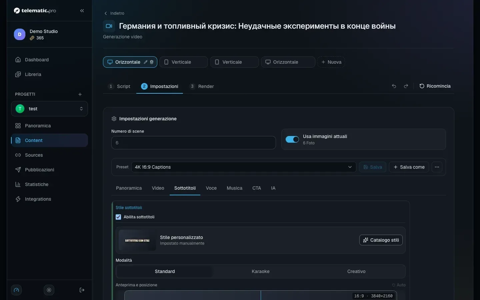Collapse the sidebar with double-chevron icon
Screen dimensions: 480x300
pos(82,11)
